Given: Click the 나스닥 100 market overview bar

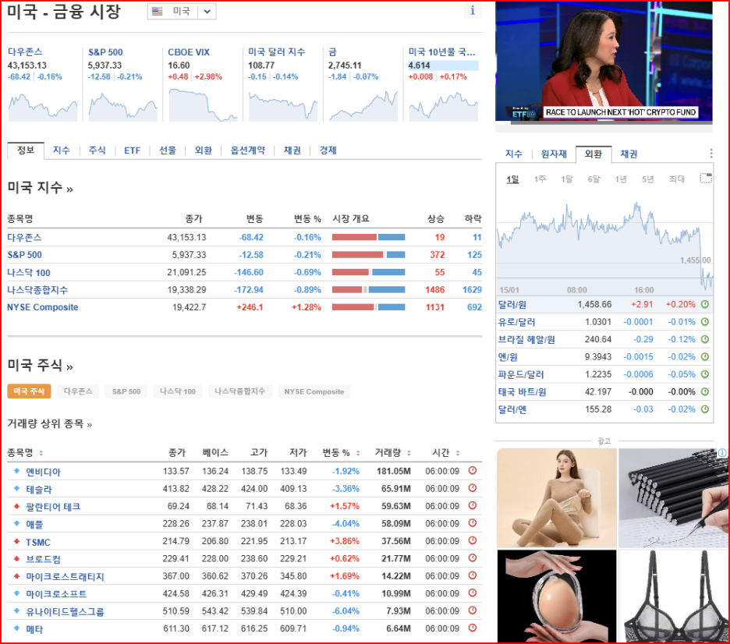Looking at the screenshot, I should [x=368, y=272].
